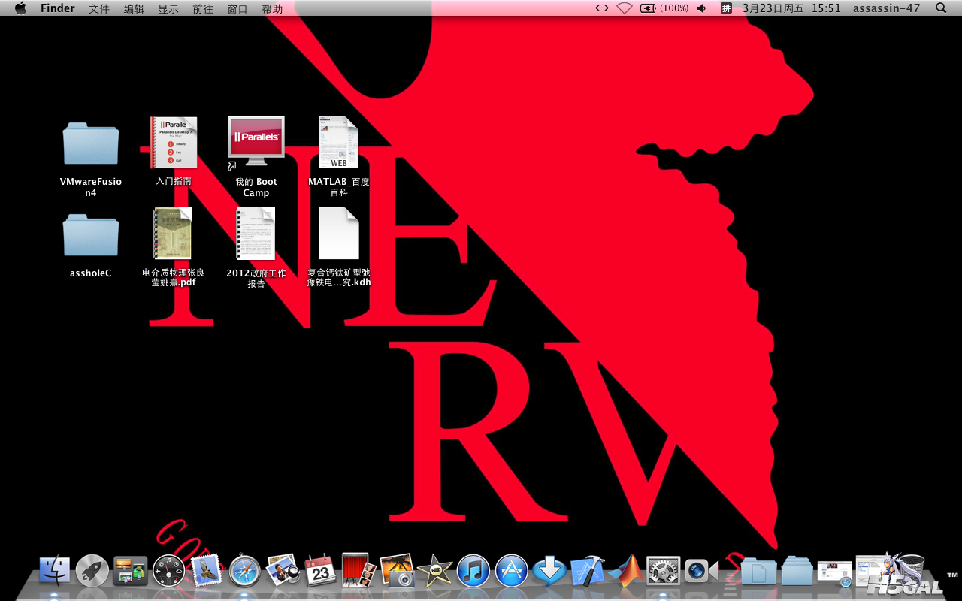Open the assassin-47 user menu

[x=887, y=8]
